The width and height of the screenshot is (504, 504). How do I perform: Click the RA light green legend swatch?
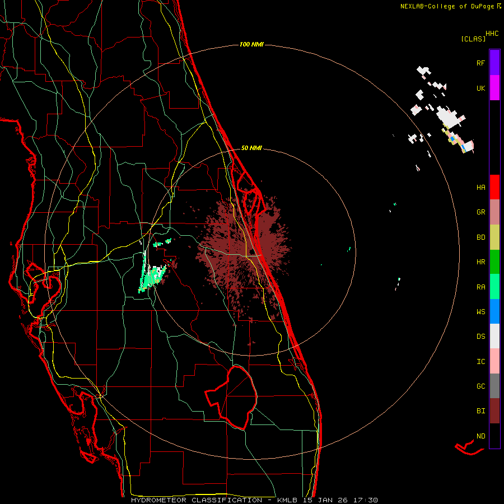(x=494, y=287)
